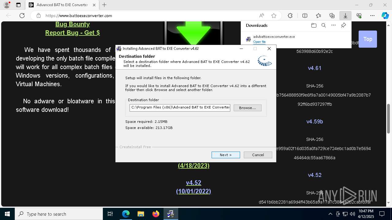Open the tab actions menu icon

point(18,5)
